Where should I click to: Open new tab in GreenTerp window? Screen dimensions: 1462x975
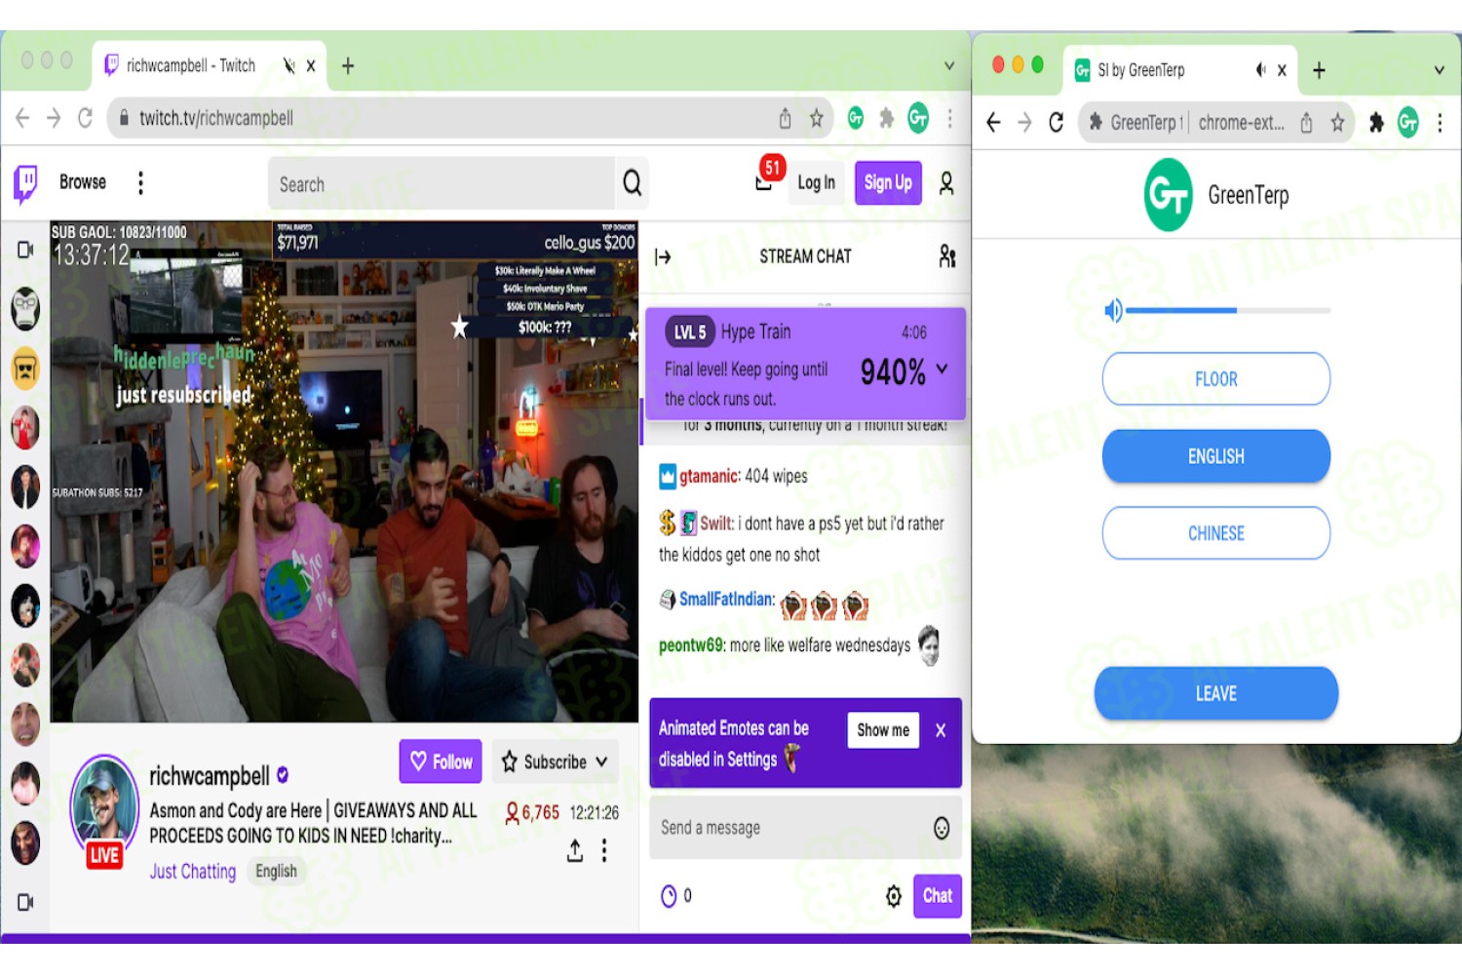(x=1319, y=70)
